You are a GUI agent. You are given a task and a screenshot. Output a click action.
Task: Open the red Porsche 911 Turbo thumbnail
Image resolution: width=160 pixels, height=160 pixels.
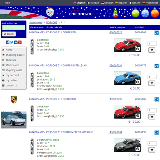pos(127,112)
